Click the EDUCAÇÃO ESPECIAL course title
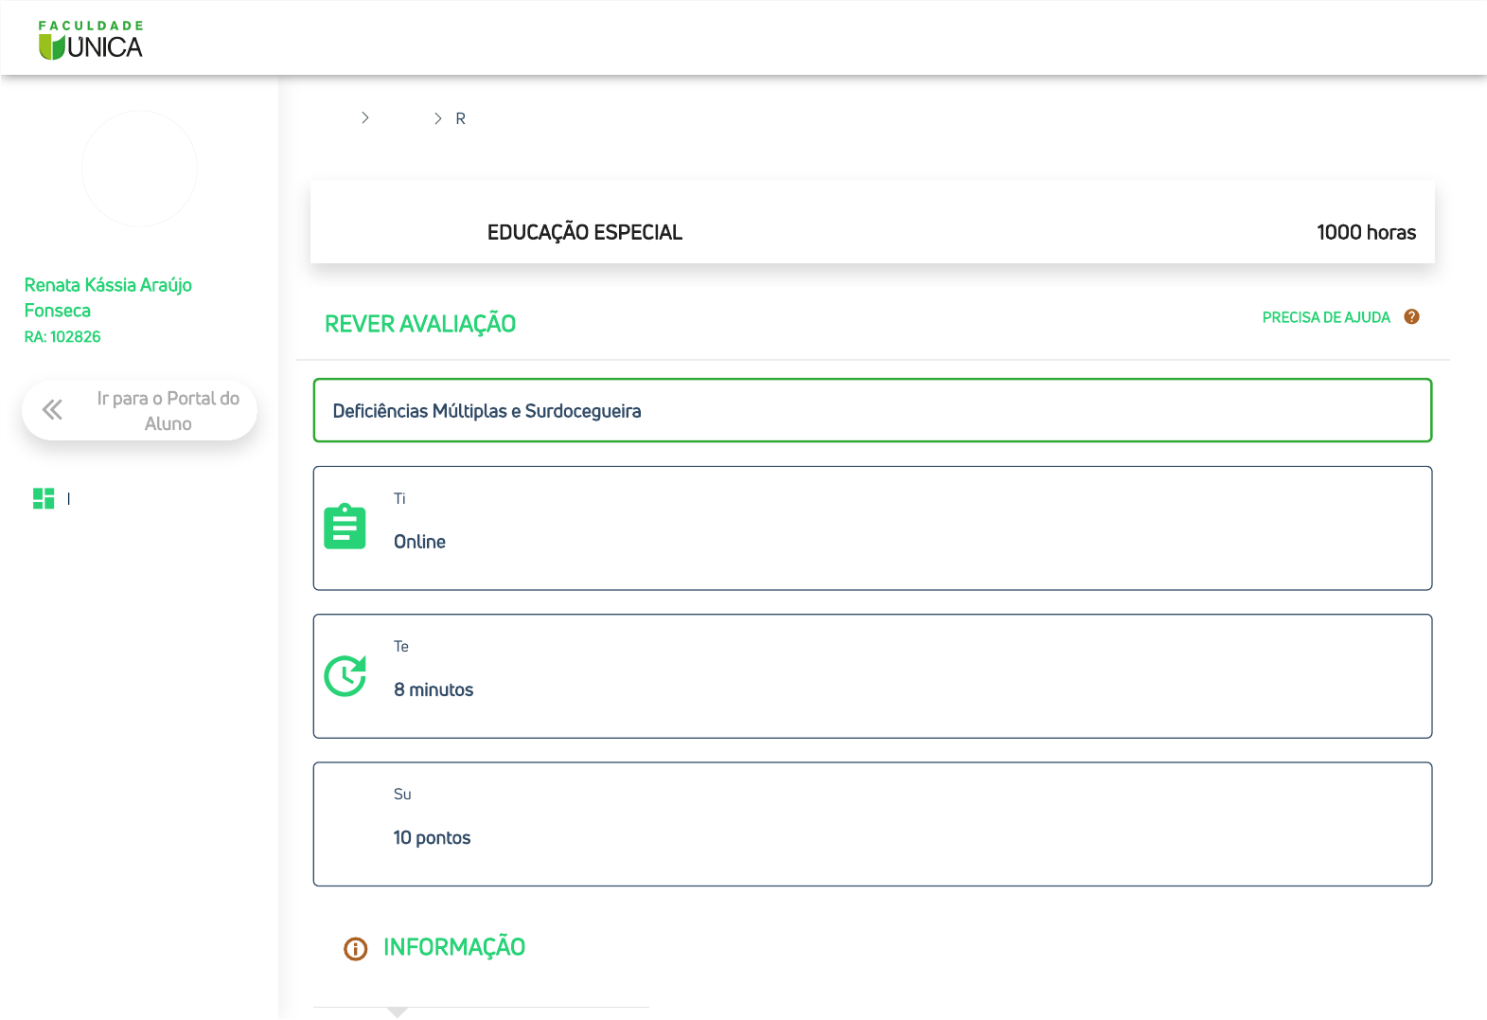The height and width of the screenshot is (1020, 1487). click(584, 232)
